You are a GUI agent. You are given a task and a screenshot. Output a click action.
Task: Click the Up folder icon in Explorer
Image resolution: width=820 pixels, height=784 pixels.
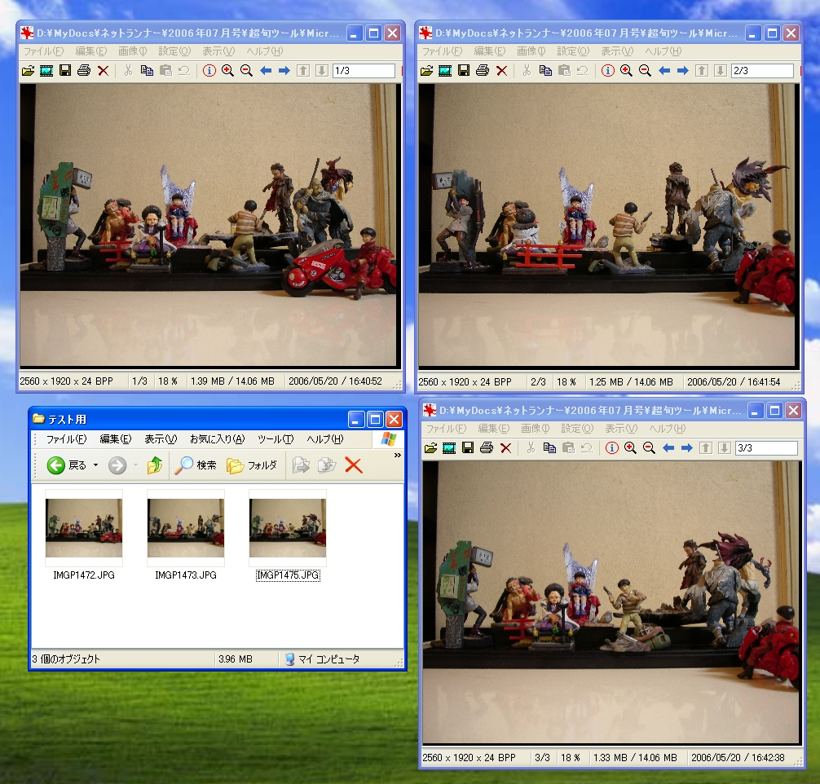(x=155, y=465)
